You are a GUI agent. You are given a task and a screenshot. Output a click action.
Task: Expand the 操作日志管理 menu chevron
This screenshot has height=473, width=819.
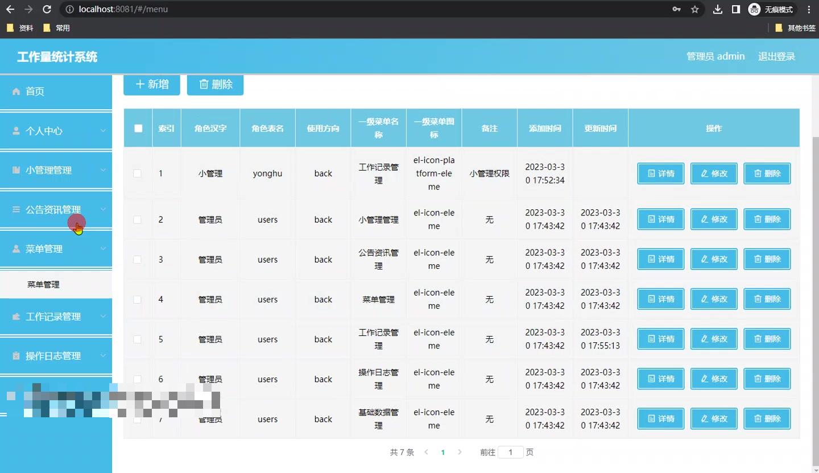[104, 355]
